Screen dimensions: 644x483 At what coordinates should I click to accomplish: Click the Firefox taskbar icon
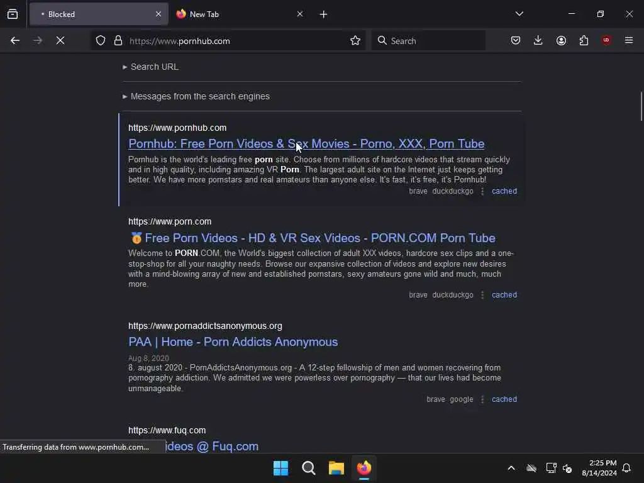[364, 468]
